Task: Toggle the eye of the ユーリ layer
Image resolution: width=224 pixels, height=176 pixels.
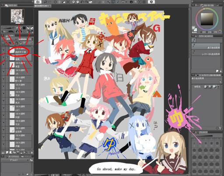Action: click(3, 86)
